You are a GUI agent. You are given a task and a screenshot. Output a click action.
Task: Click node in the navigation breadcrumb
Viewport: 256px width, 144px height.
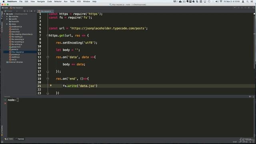[5, 8]
